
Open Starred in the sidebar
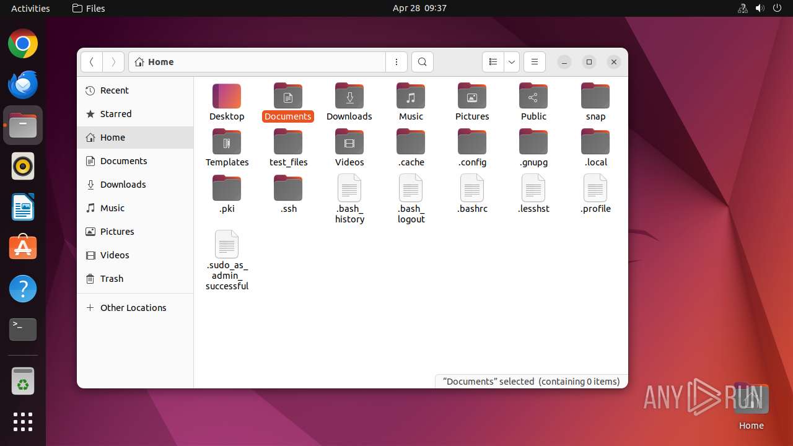tap(135, 114)
